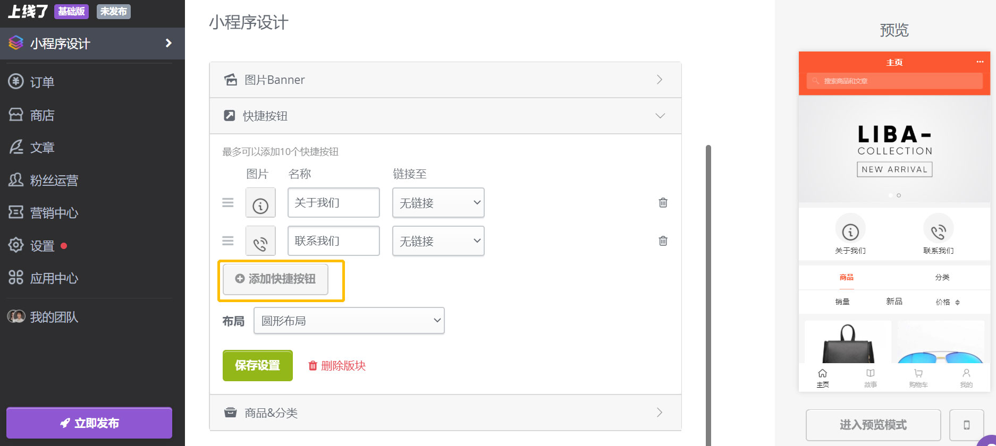The image size is (996, 446).
Task: Open the shopping cart tab in preview
Action: 918,378
